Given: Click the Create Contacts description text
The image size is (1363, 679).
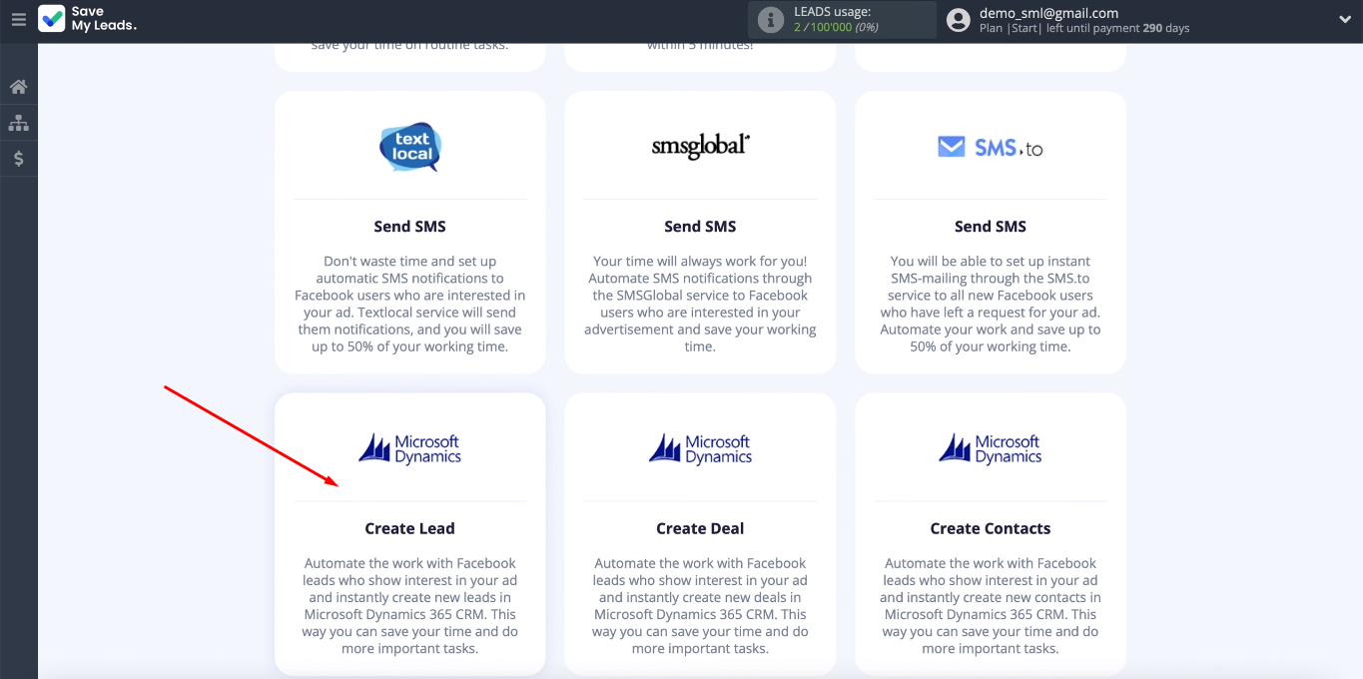Looking at the screenshot, I should [991, 606].
